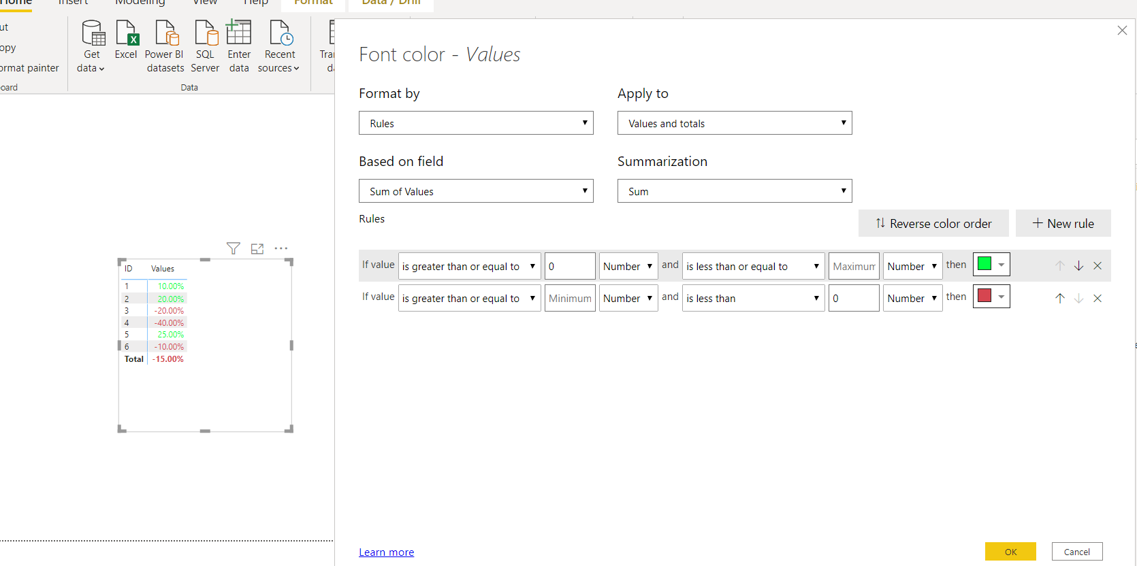Change first rule's 'is greater than or equal to' operator
Viewport: 1137px width, 566px height.
click(x=469, y=266)
